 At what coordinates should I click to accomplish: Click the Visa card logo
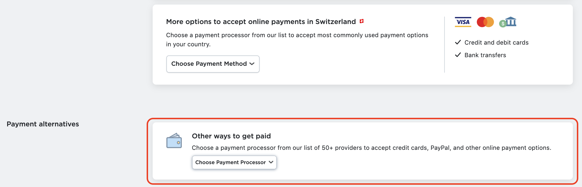(463, 22)
